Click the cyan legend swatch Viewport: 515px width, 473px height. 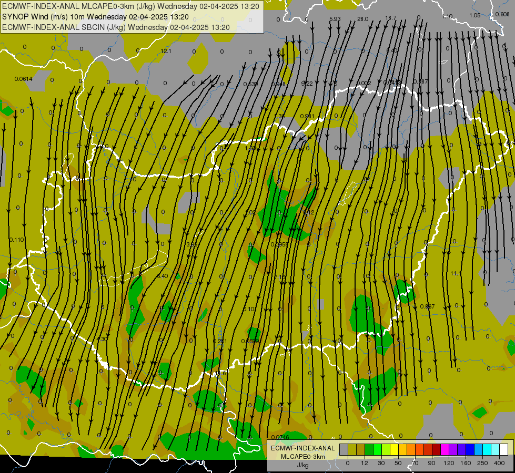pos(487,450)
